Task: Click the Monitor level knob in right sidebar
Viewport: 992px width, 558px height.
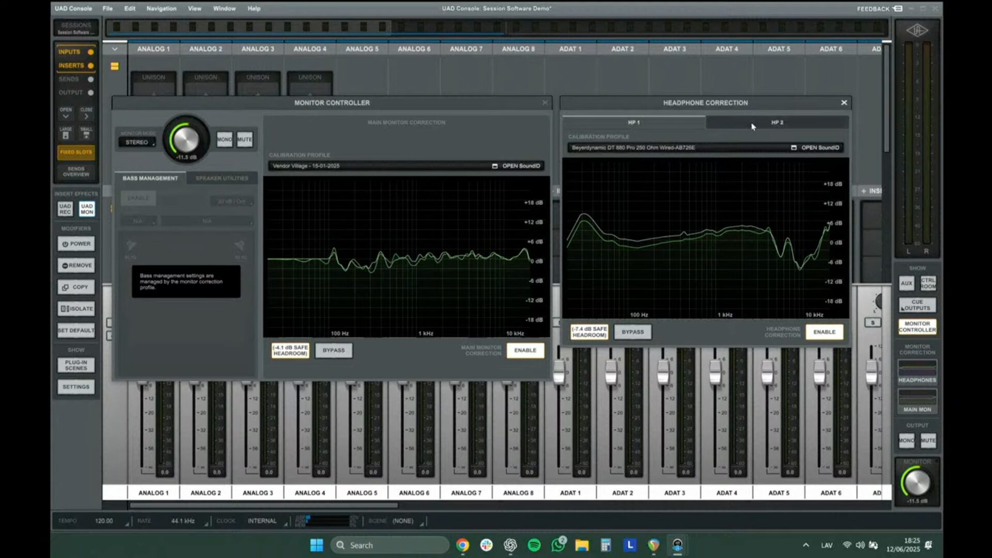Action: [918, 483]
